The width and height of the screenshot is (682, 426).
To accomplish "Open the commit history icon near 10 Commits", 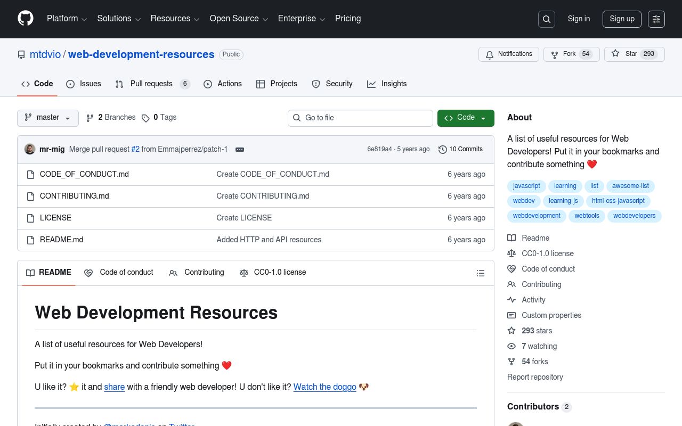I will pos(443,150).
